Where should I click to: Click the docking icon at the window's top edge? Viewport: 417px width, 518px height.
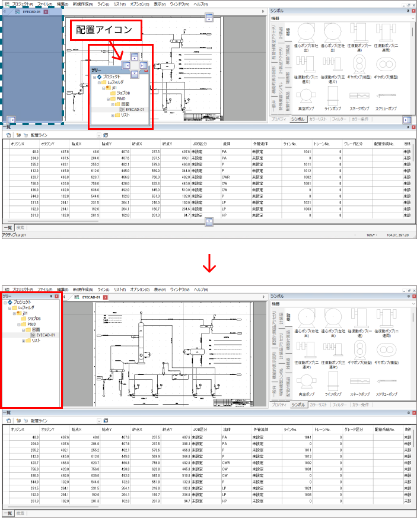coord(208,18)
